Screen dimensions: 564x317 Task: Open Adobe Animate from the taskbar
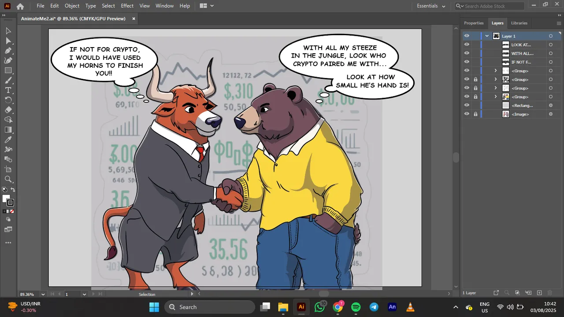[x=392, y=307]
